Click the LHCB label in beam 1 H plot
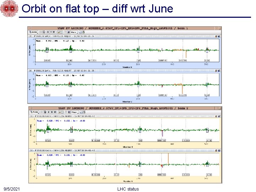The image size is (256, 192). point(207,60)
